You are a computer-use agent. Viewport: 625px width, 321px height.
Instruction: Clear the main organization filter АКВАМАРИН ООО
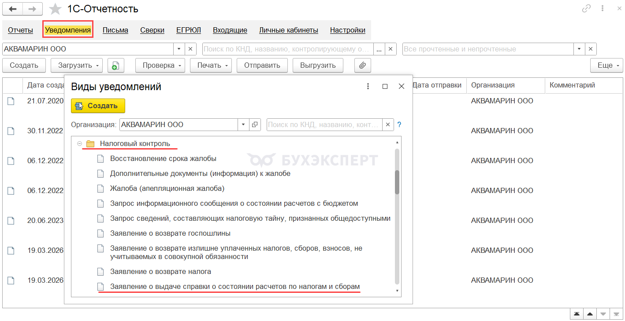coord(190,49)
